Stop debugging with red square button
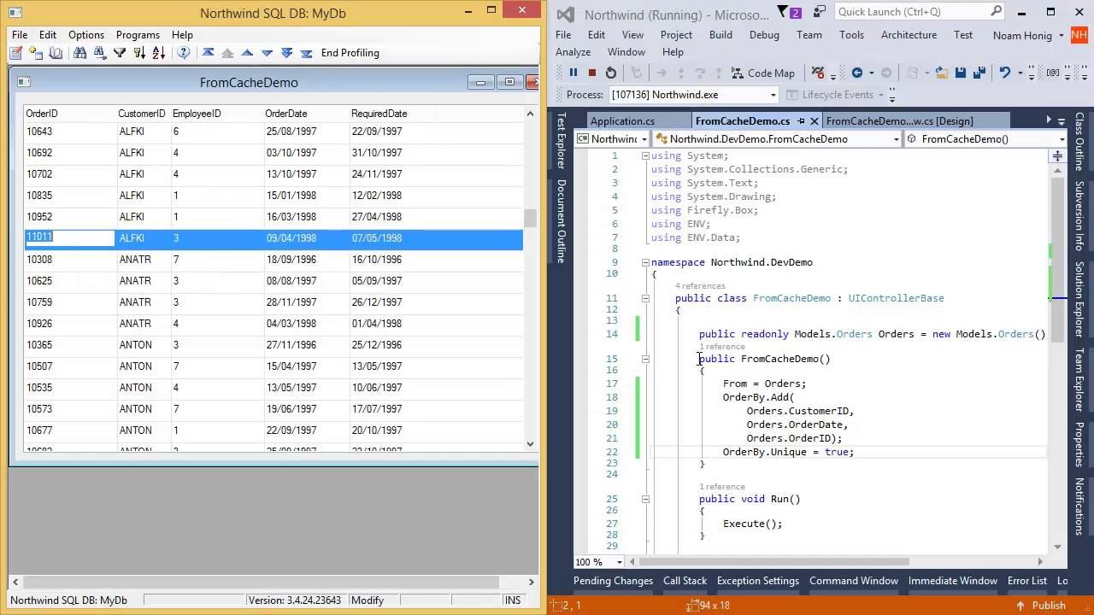This screenshot has height=615, width=1094. pos(591,73)
